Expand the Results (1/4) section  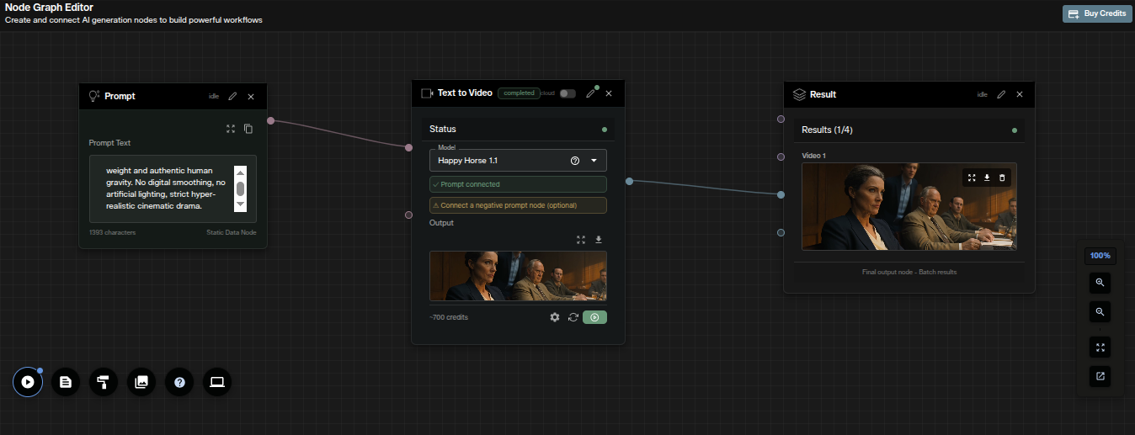(909, 130)
